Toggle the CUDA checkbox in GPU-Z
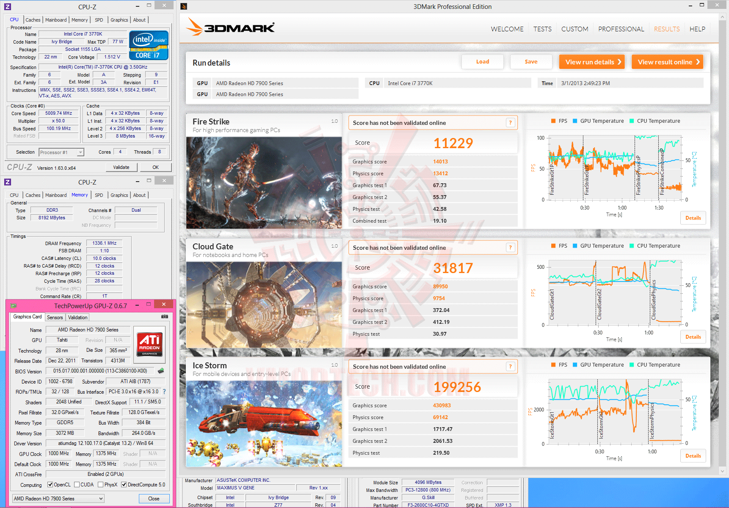 (77, 485)
